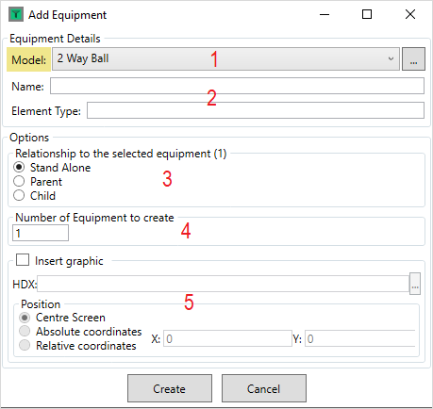Click the Y coordinate field
The height and width of the screenshot is (409, 433).
tap(359, 338)
